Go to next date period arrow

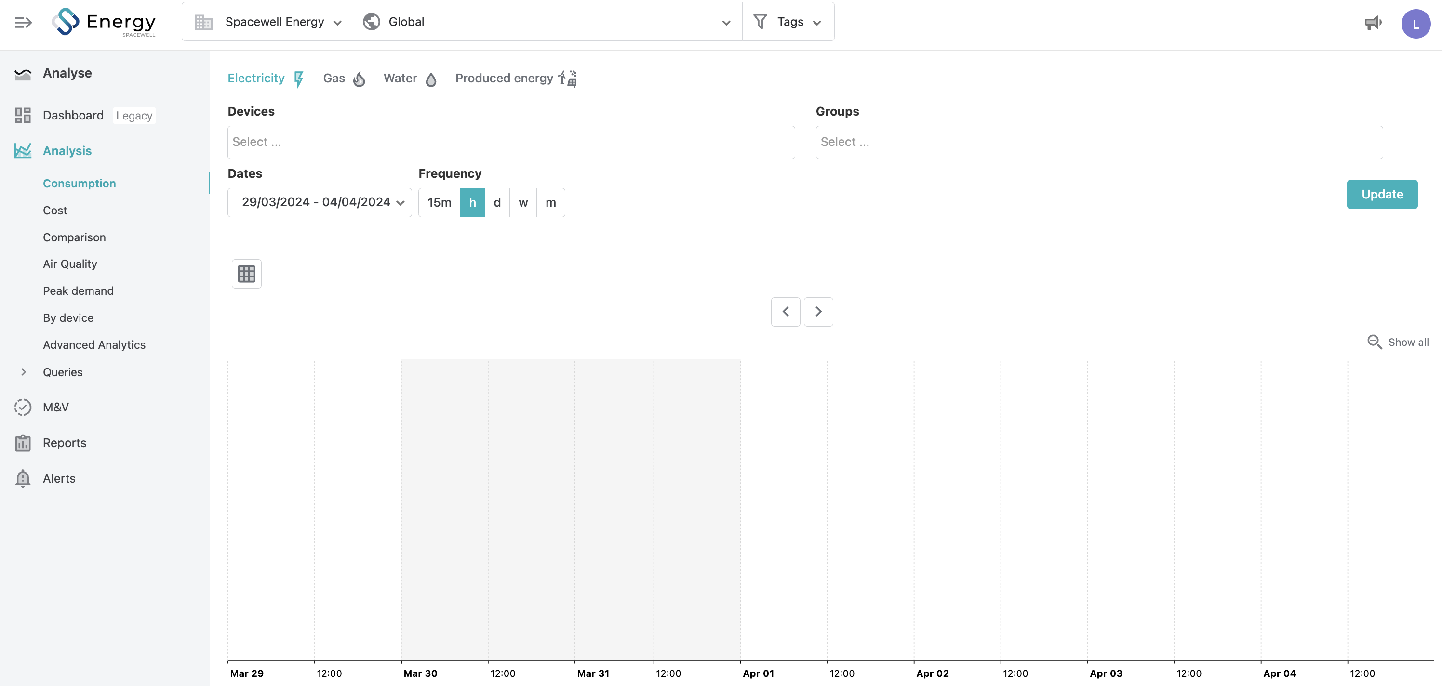click(x=818, y=312)
